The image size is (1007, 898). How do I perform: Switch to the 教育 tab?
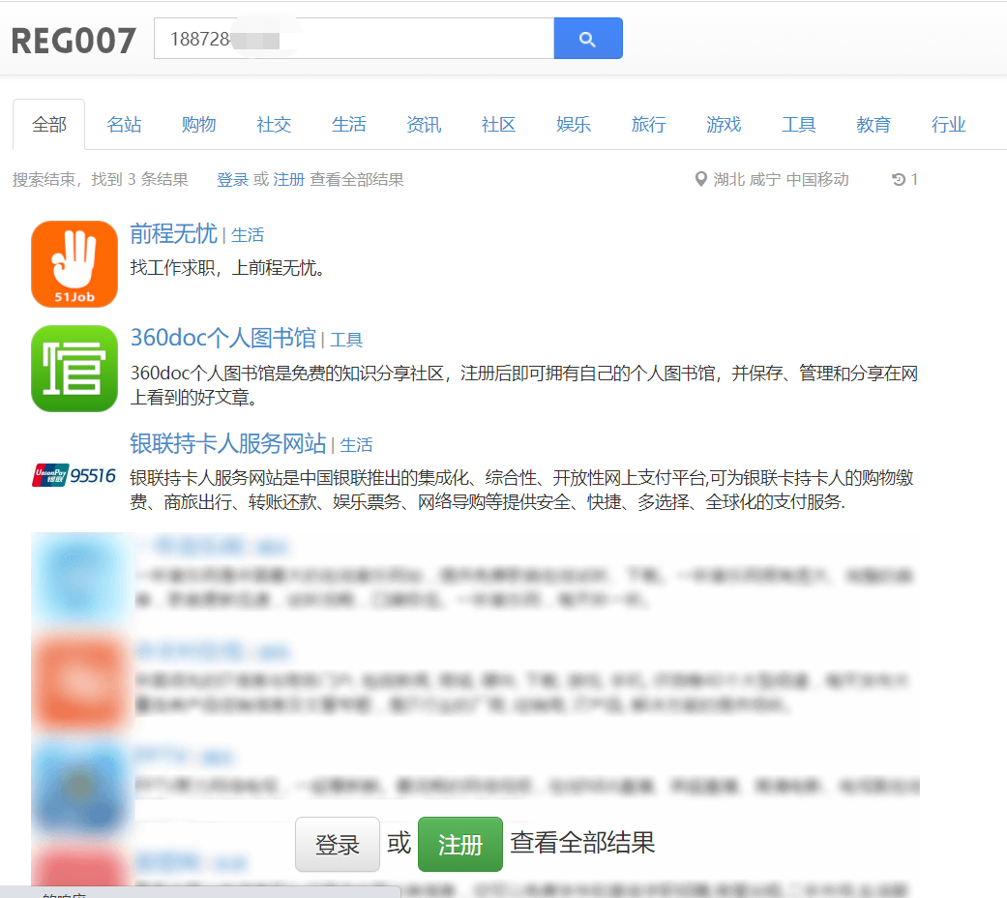(x=874, y=124)
